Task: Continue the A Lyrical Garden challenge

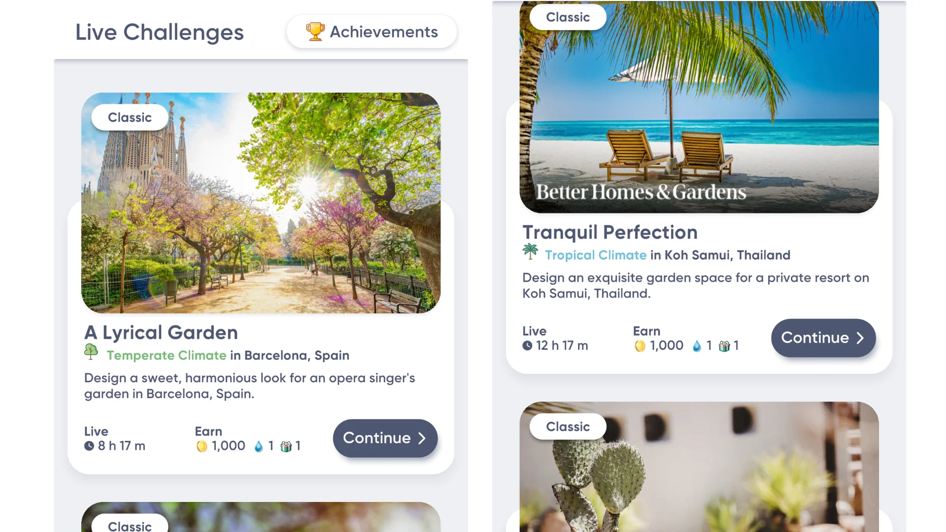Action: [x=385, y=438]
